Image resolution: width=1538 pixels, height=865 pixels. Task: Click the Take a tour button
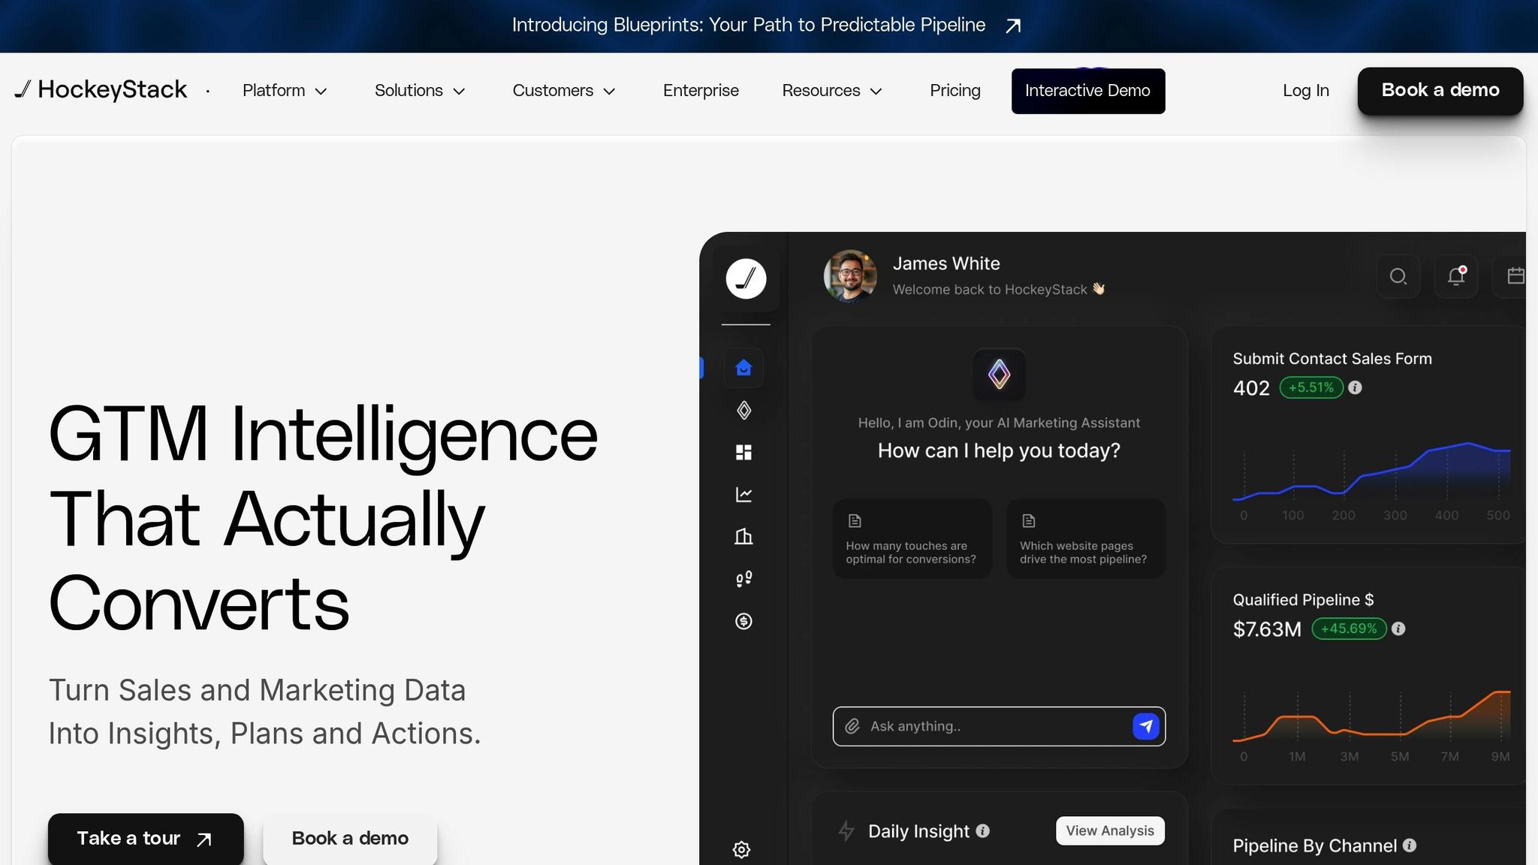146,838
